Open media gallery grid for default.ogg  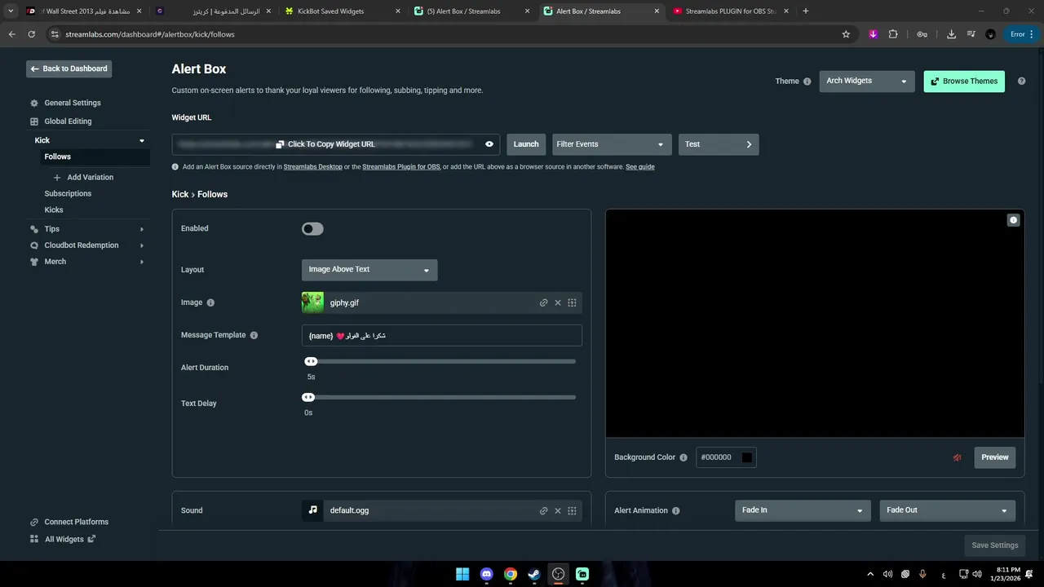click(572, 511)
